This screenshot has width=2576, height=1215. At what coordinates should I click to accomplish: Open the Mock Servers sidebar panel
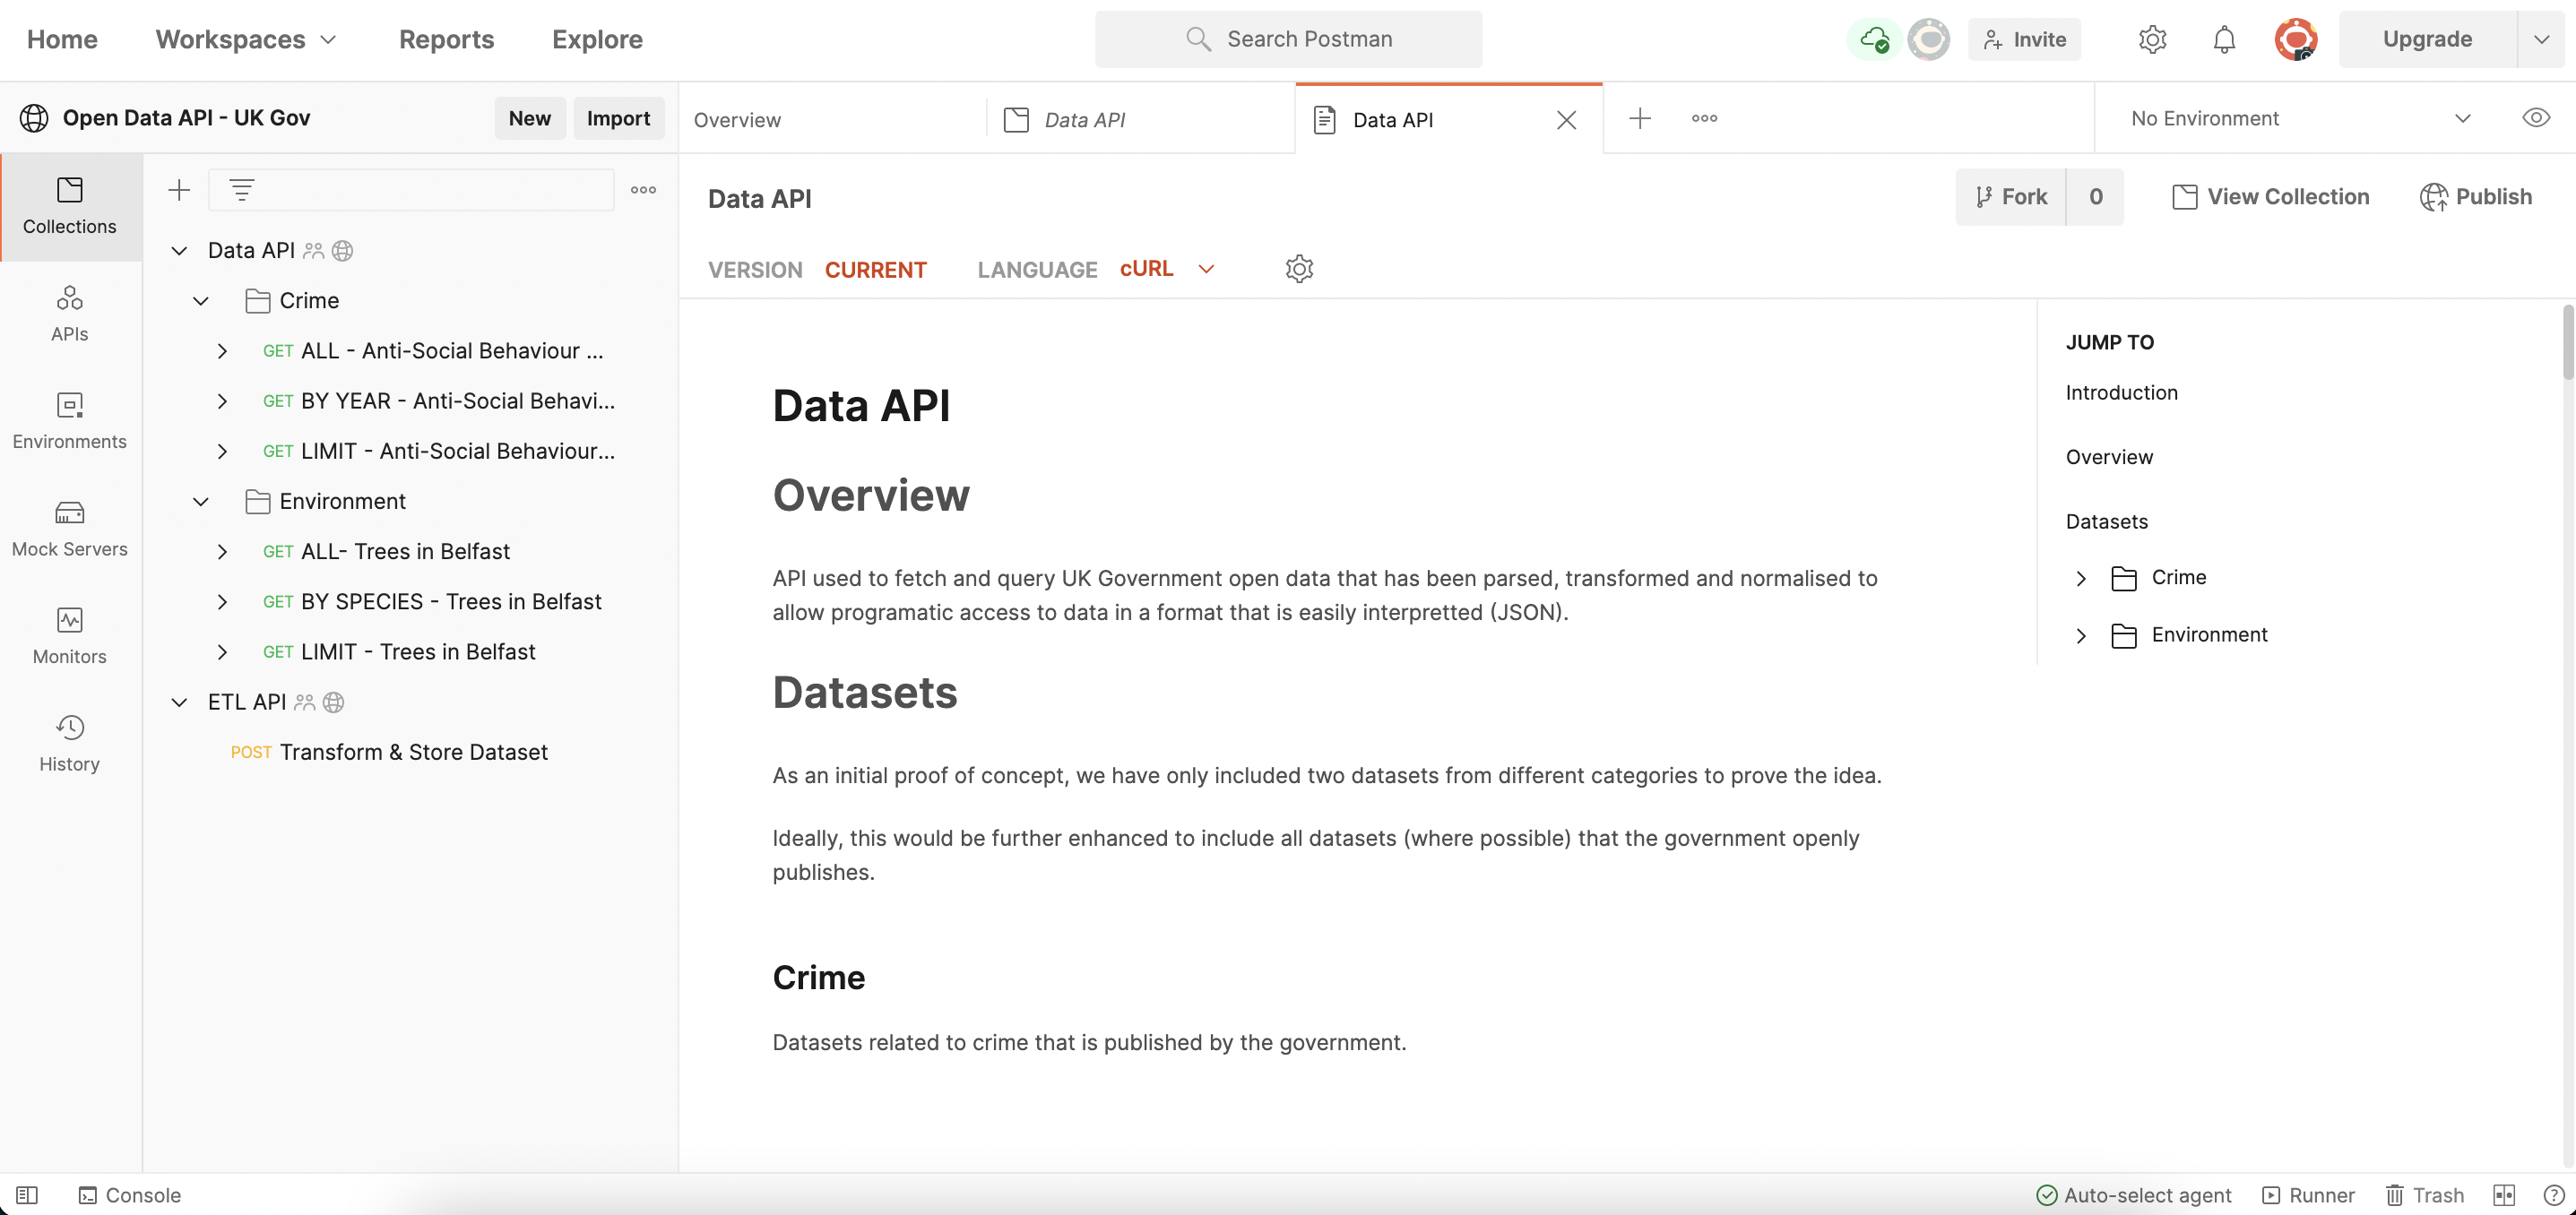[69, 528]
